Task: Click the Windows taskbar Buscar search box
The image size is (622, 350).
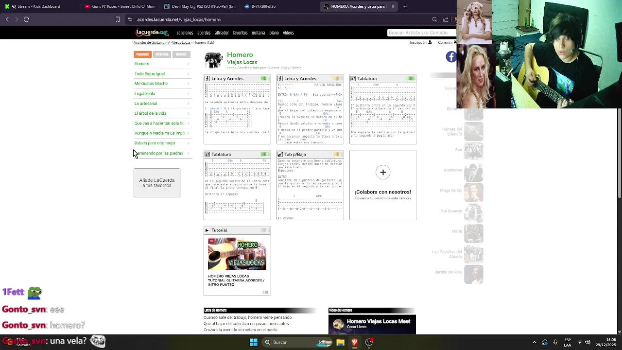Action: (x=298, y=342)
